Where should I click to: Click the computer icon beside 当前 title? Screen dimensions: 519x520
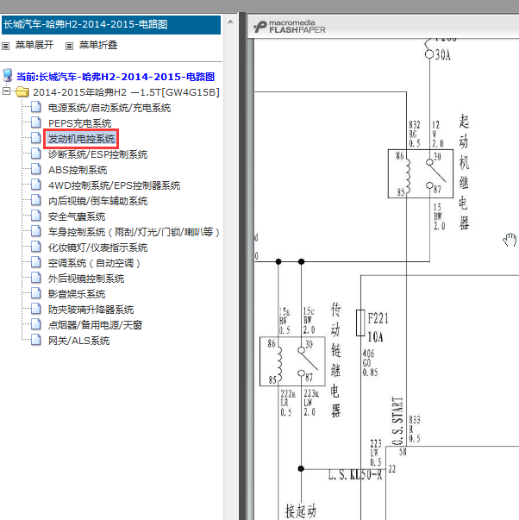pos(8,76)
